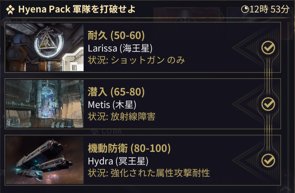Click the 放射線障害 condition text
This screenshot has height=193, width=295.
point(132,117)
